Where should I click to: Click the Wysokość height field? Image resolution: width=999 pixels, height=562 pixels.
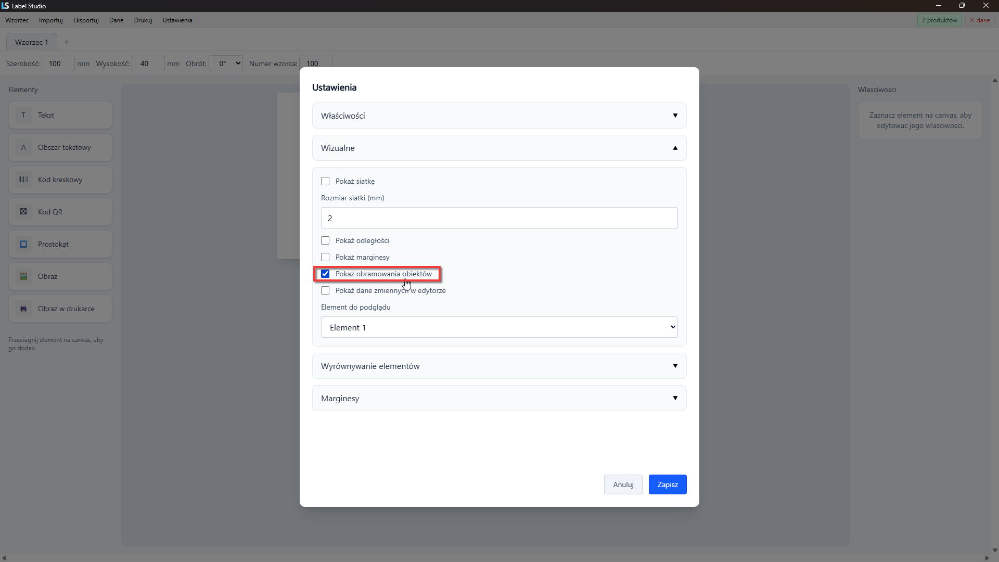click(148, 63)
